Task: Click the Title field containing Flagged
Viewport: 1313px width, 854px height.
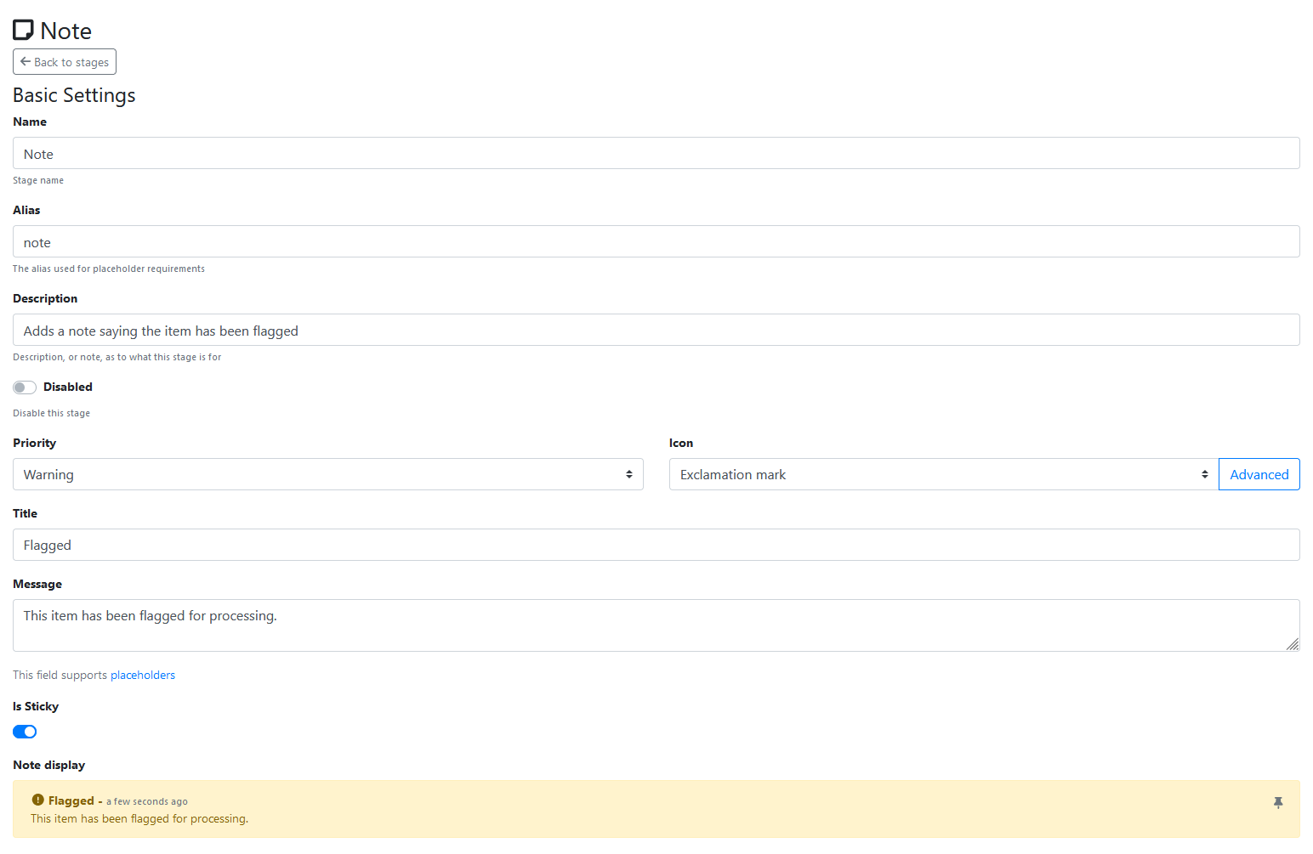Action: 656,545
